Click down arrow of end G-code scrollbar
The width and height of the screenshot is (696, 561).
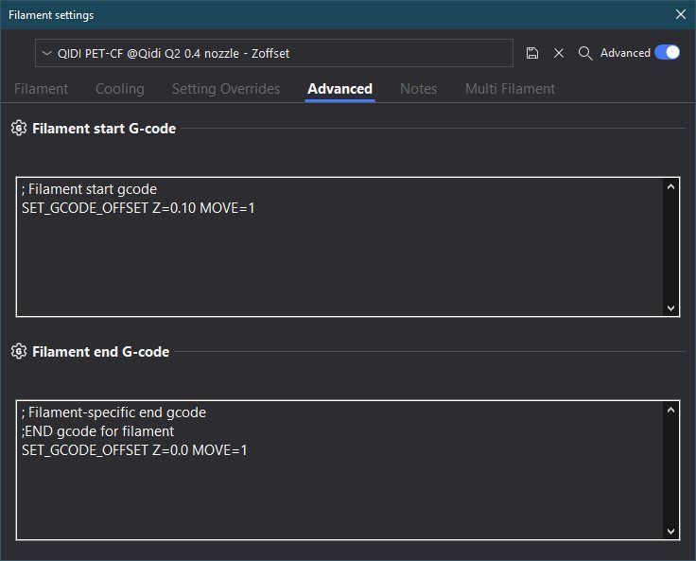pyautogui.click(x=670, y=532)
